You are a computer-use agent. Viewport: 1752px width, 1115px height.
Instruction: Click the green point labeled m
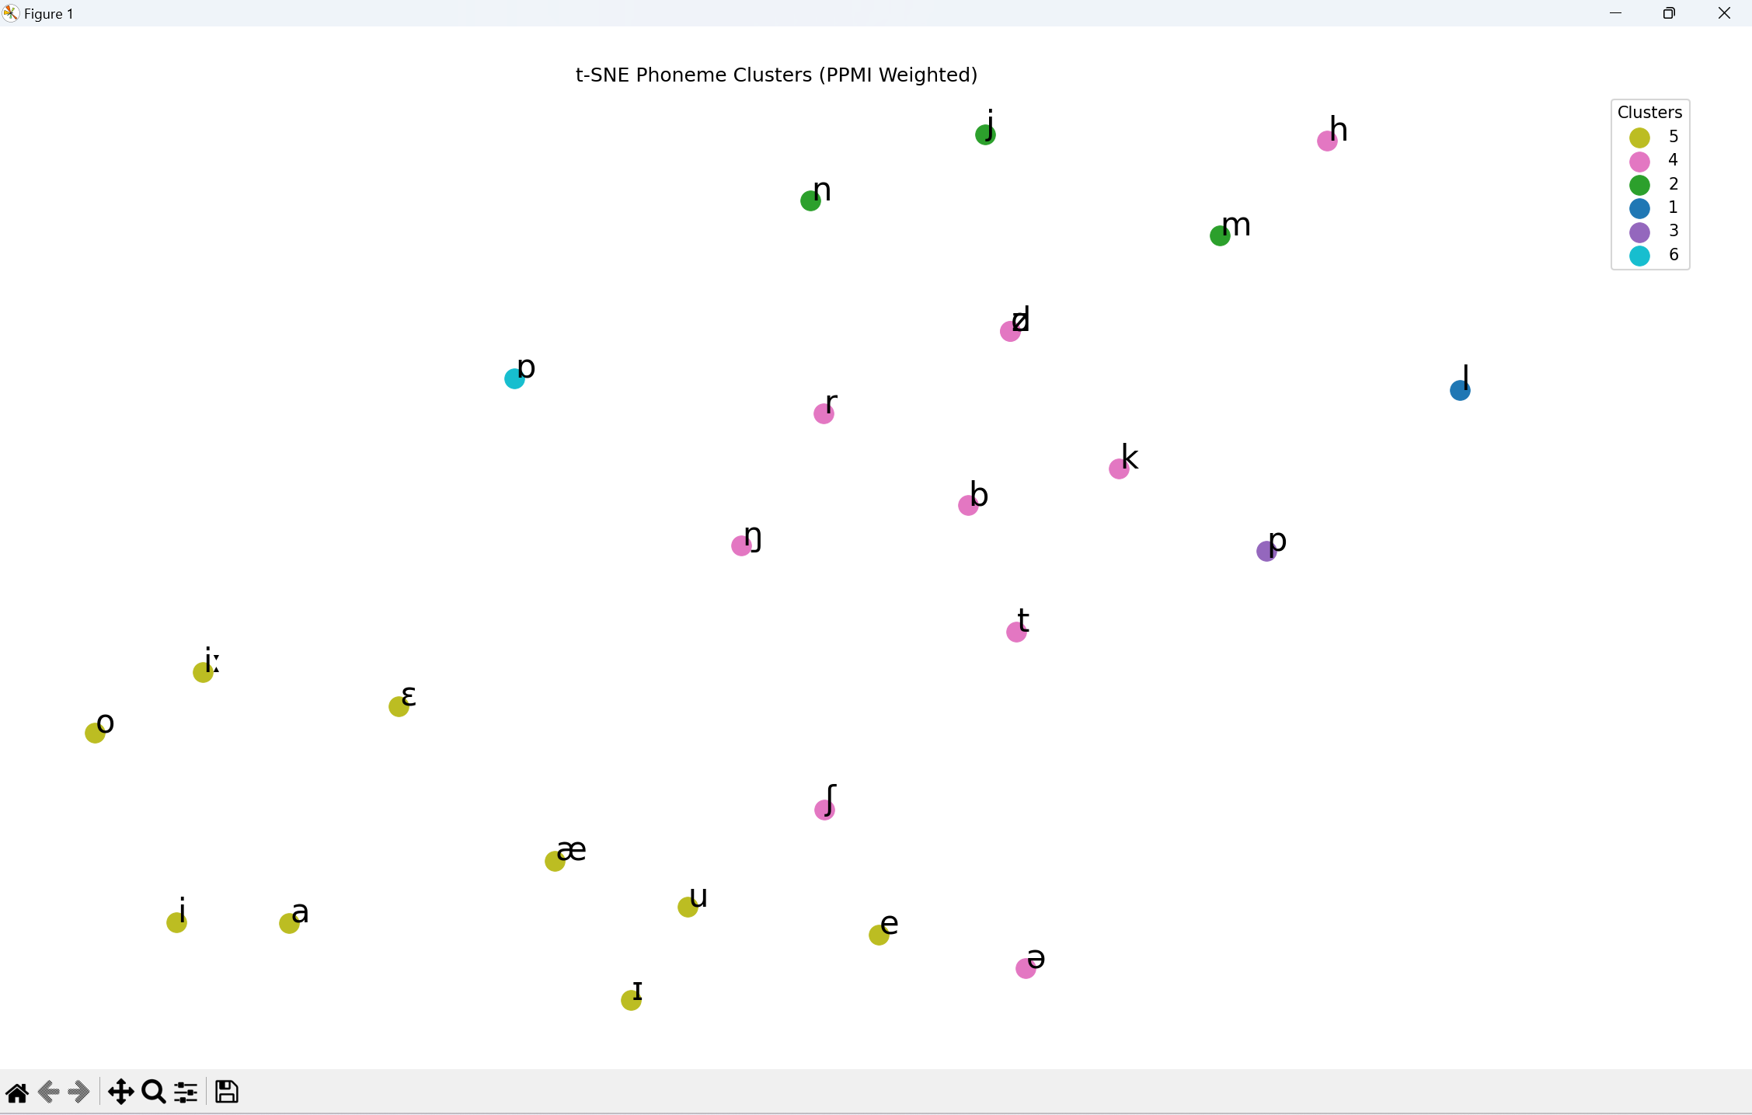click(1220, 235)
